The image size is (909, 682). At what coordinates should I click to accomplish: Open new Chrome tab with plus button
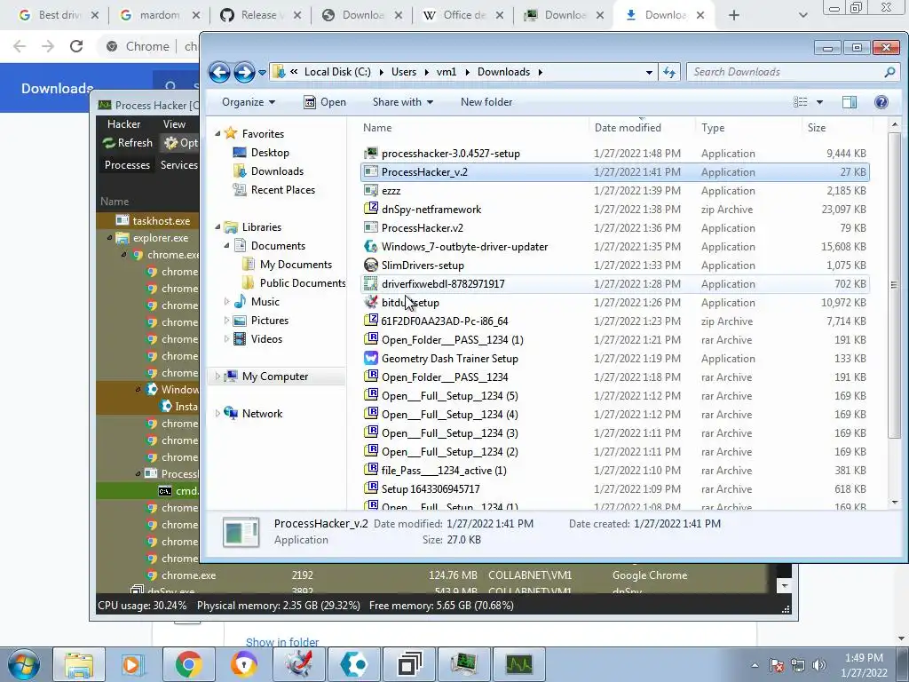click(734, 15)
